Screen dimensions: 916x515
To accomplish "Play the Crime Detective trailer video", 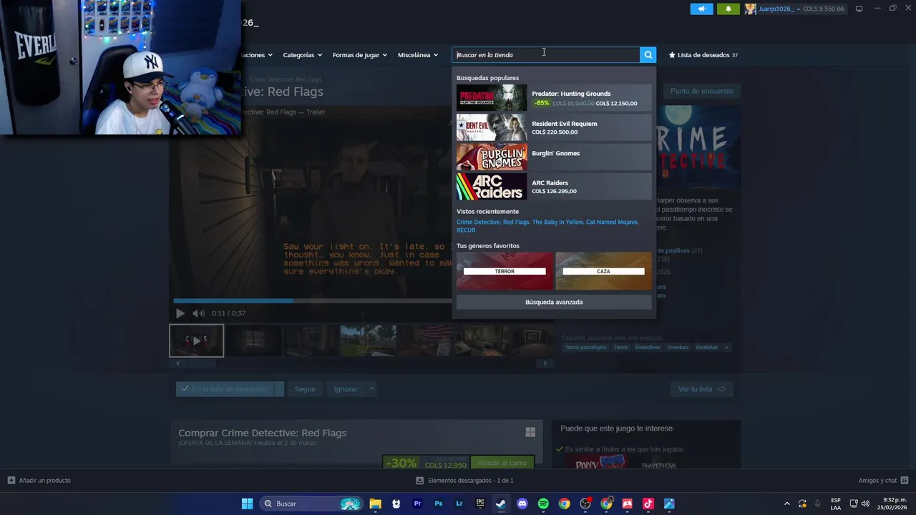I will coord(180,313).
